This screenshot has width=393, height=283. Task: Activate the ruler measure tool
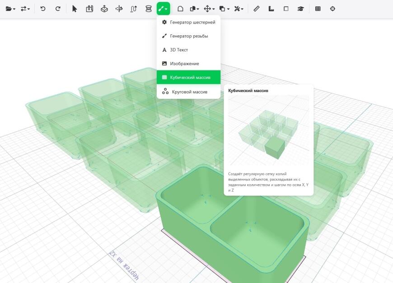click(x=256, y=9)
